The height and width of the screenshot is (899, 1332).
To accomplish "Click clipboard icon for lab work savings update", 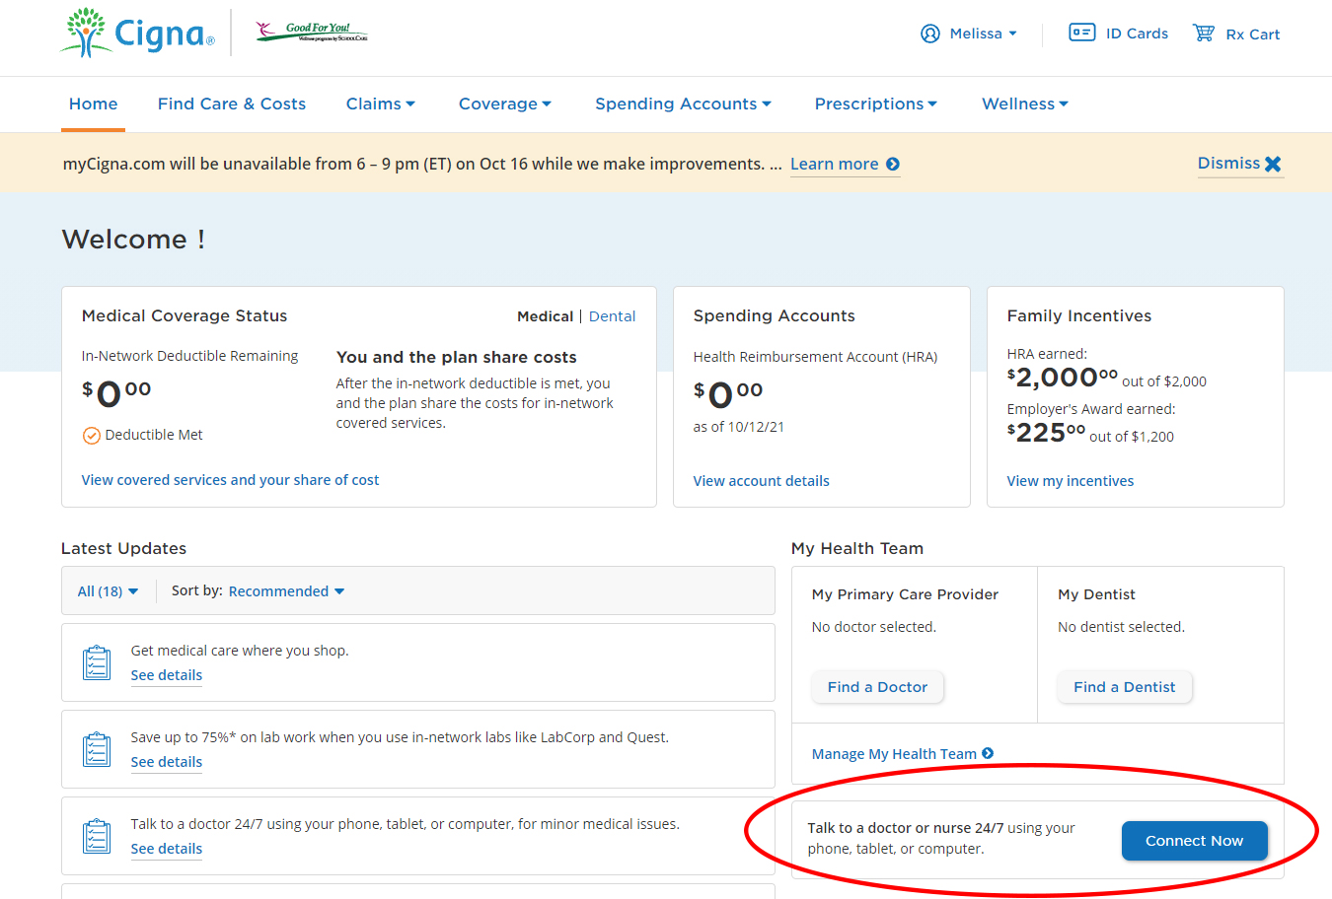I will coord(97,749).
